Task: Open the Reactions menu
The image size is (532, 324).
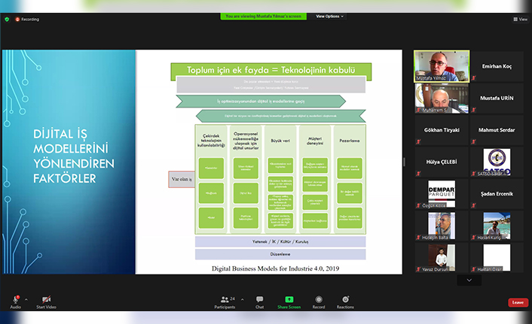Action: pos(345,302)
